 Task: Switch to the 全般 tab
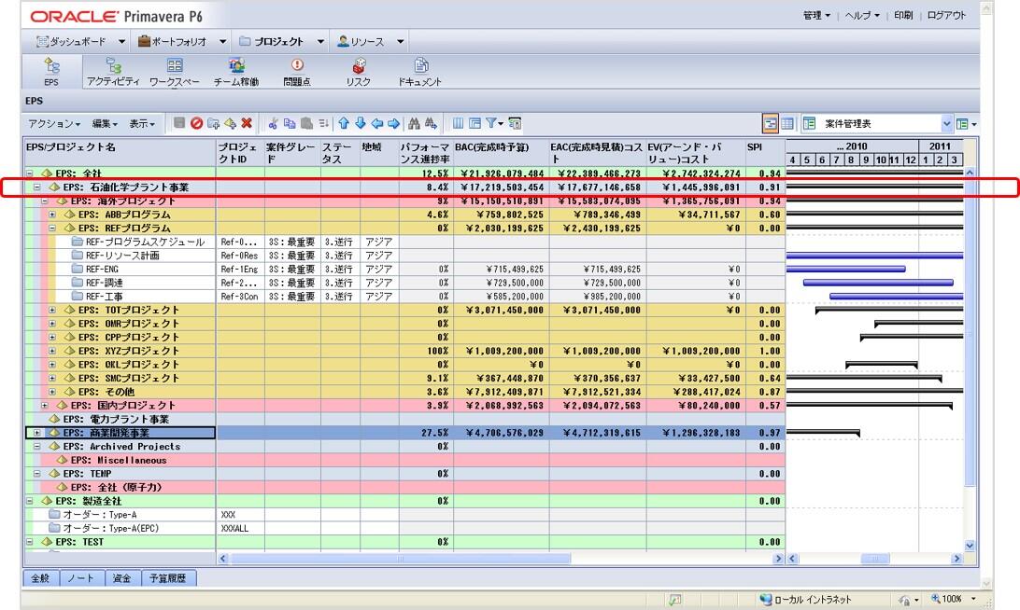[40, 578]
